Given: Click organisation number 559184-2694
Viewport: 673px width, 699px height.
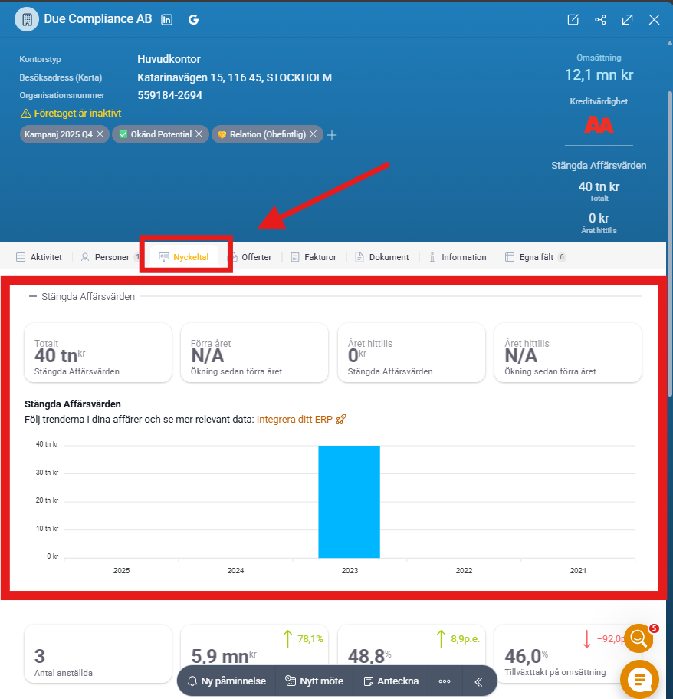Looking at the screenshot, I should click(x=169, y=95).
